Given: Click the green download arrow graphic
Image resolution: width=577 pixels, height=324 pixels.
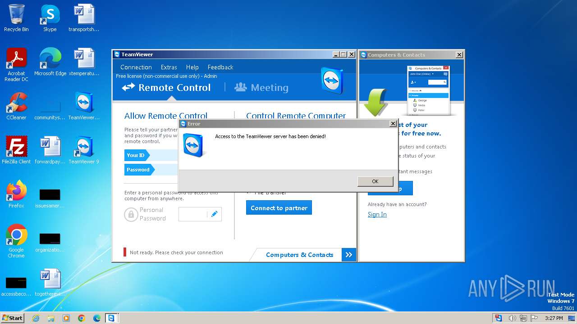Looking at the screenshot, I should pyautogui.click(x=375, y=102).
